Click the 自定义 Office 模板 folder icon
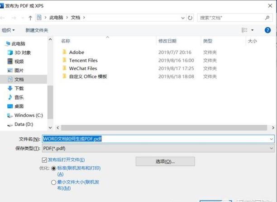 point(64,76)
